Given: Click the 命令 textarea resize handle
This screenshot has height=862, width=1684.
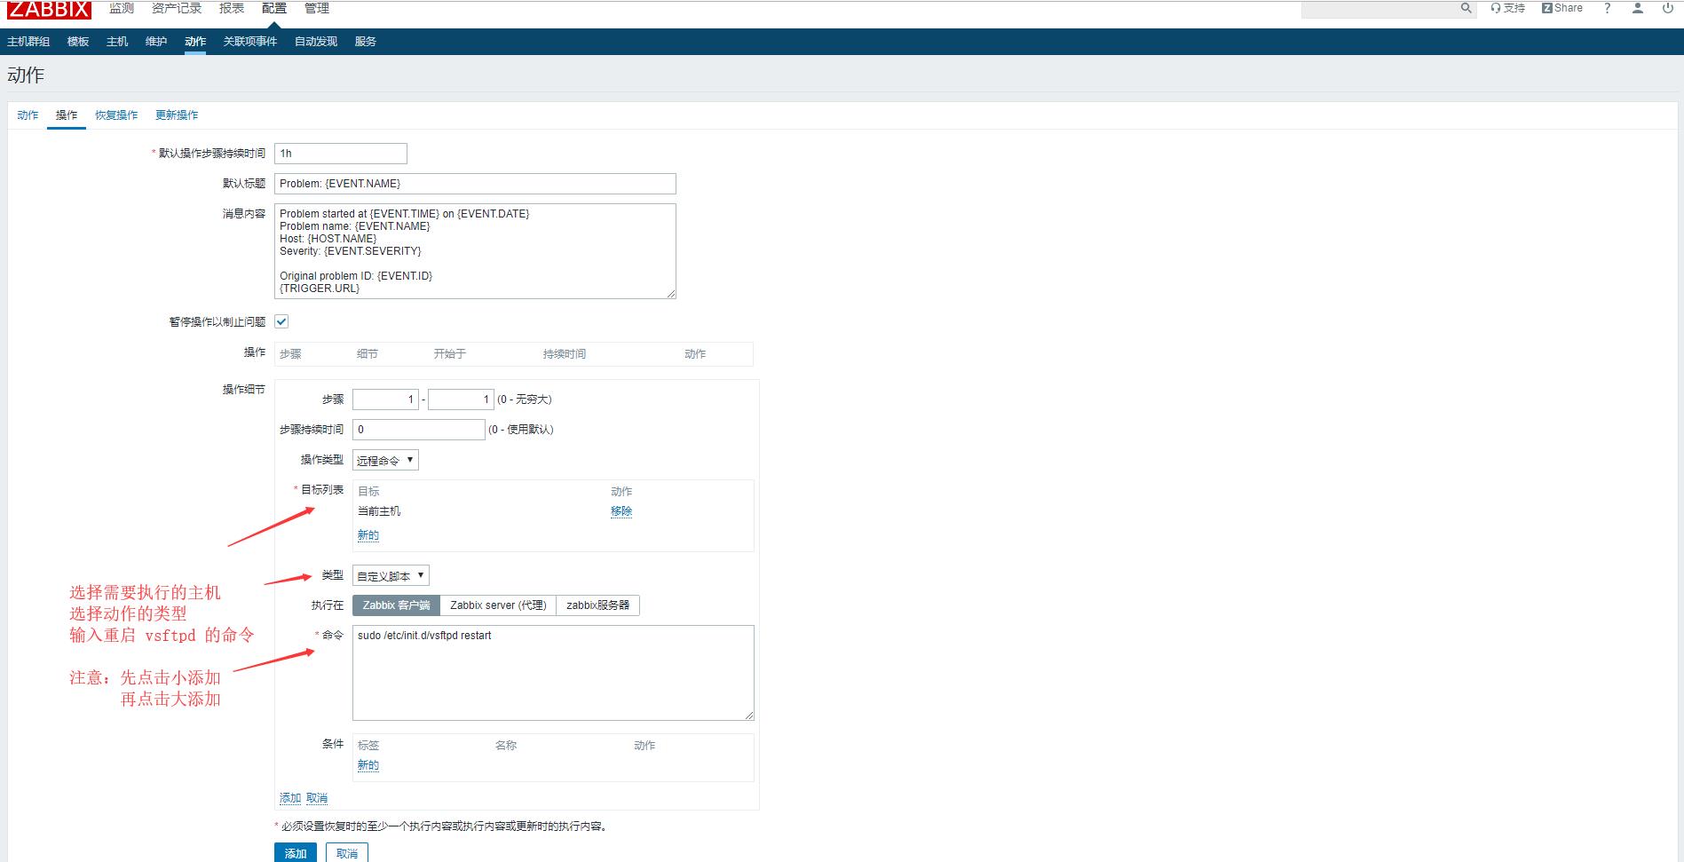Looking at the screenshot, I should click(x=749, y=716).
